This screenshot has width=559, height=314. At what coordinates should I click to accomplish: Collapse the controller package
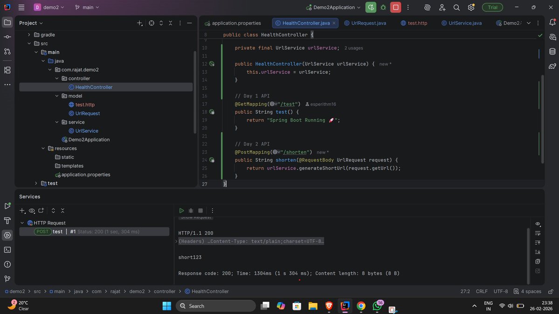tap(57, 78)
